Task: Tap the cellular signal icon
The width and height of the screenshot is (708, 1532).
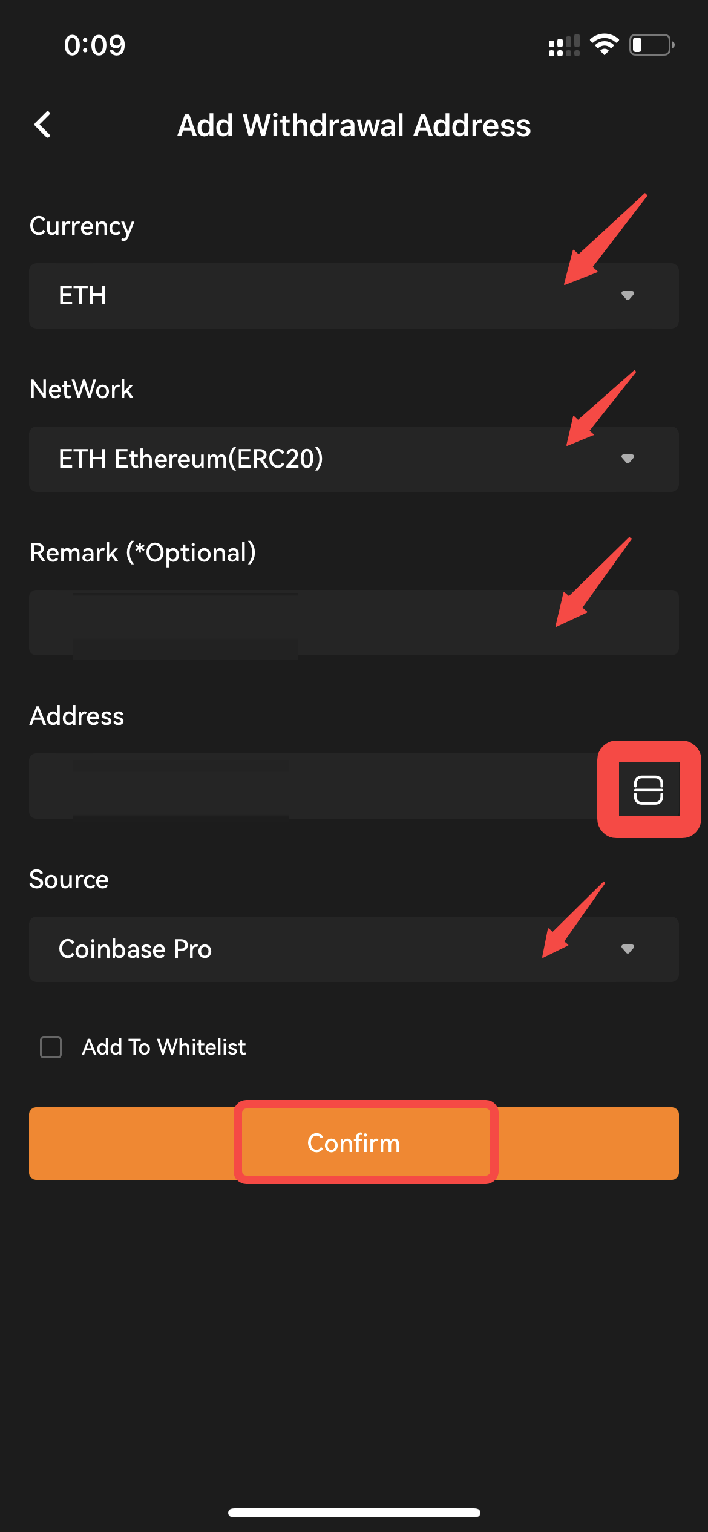Action: (564, 45)
